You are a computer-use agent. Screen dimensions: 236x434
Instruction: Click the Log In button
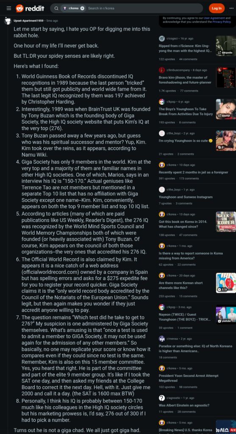coord(217,8)
